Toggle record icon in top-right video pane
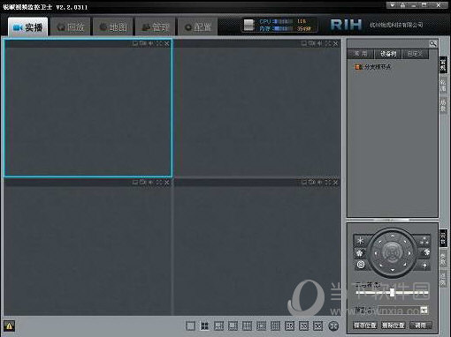451x337 pixels. tap(312, 43)
